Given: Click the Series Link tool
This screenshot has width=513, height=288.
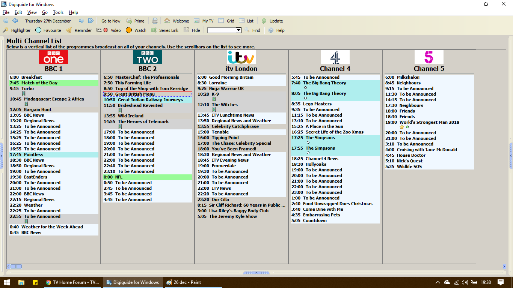Looking at the screenshot, I should point(164,30).
